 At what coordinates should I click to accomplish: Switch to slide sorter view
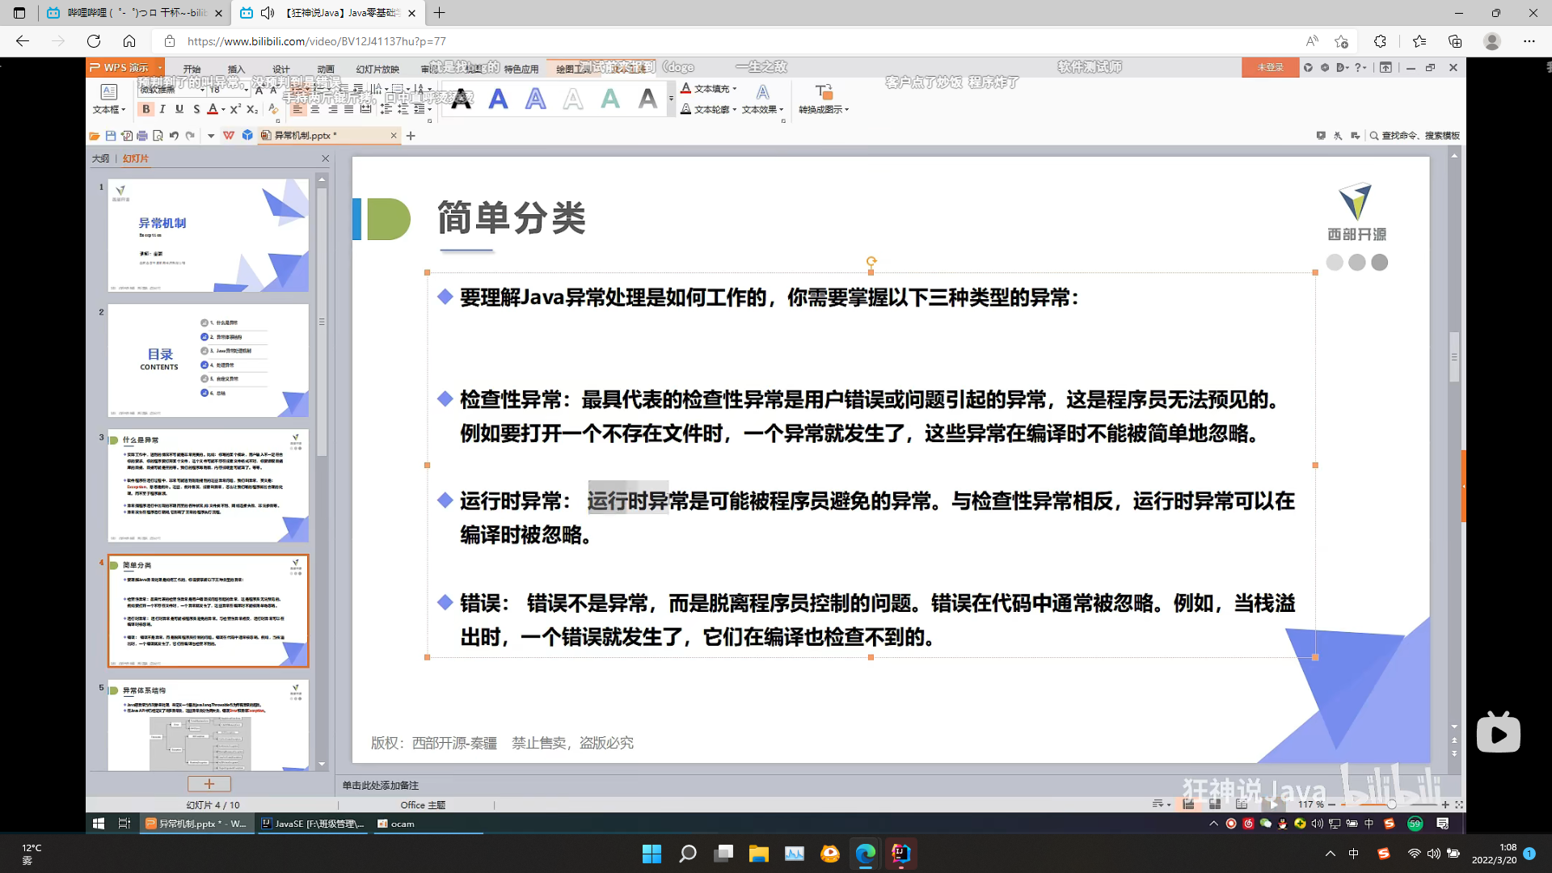click(x=1214, y=804)
